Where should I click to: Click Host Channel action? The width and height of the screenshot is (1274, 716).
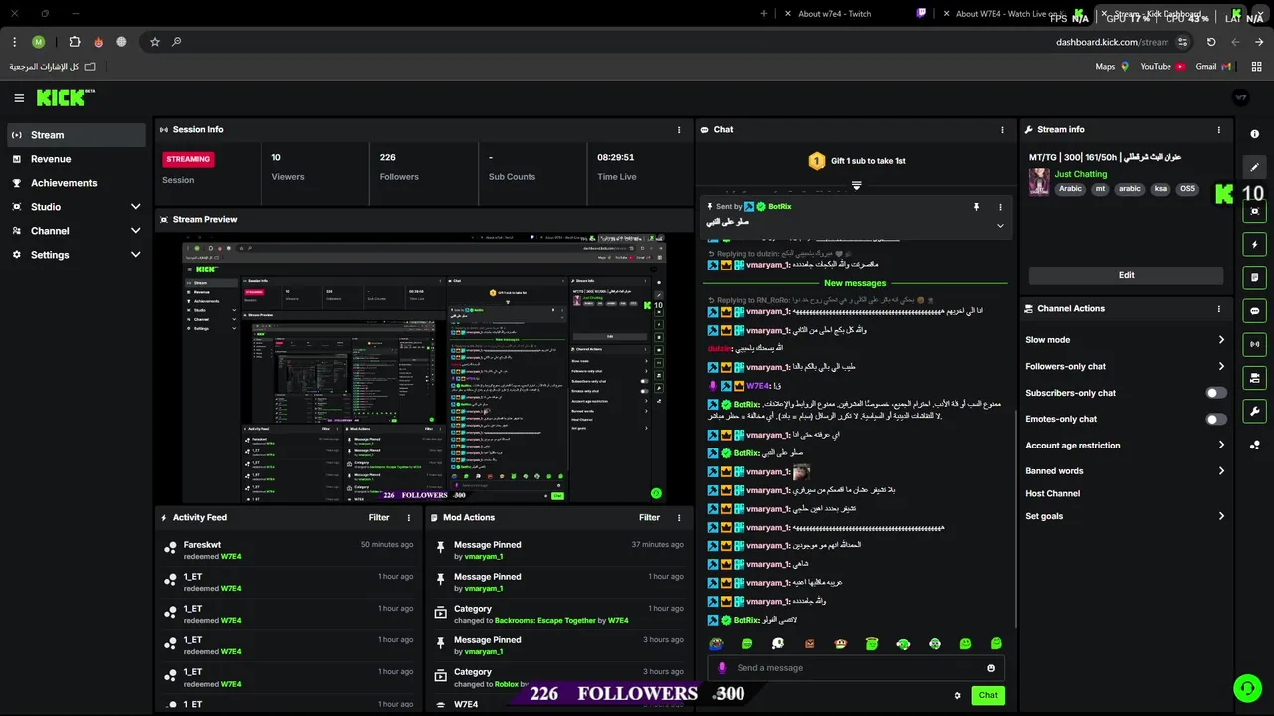click(x=1052, y=494)
